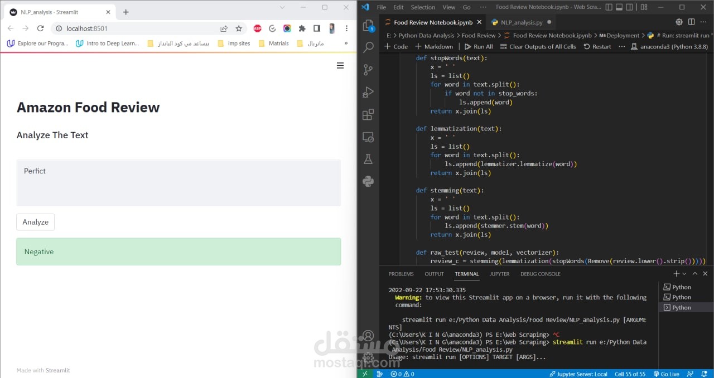Screen dimensions: 714x378
Task: Share this page from the address bar
Action: tap(224, 28)
